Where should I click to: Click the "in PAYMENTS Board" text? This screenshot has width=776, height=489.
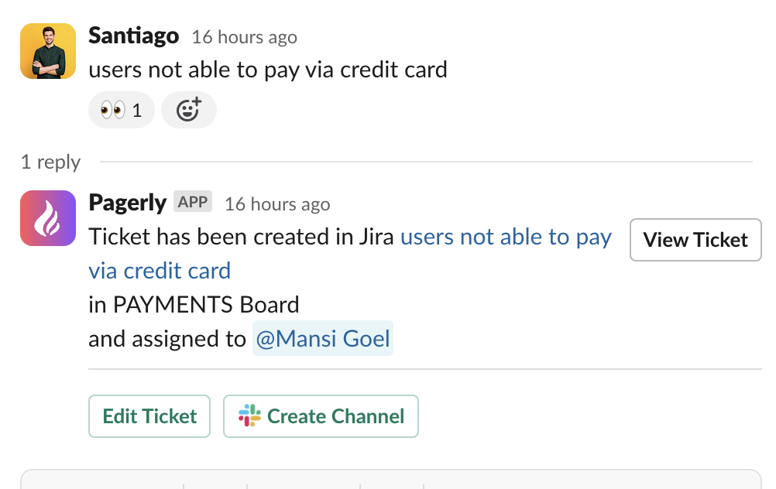point(194,305)
